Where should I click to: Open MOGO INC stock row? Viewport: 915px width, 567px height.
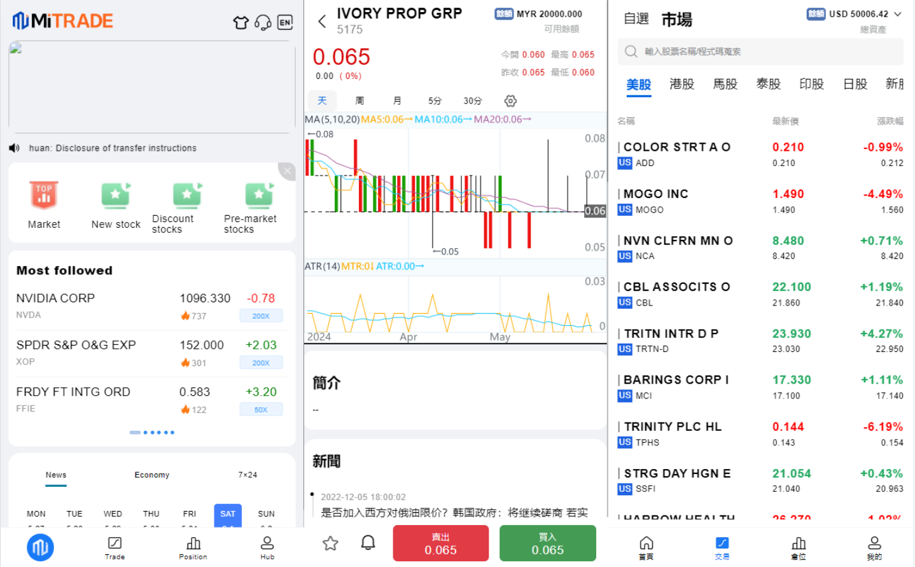click(760, 201)
